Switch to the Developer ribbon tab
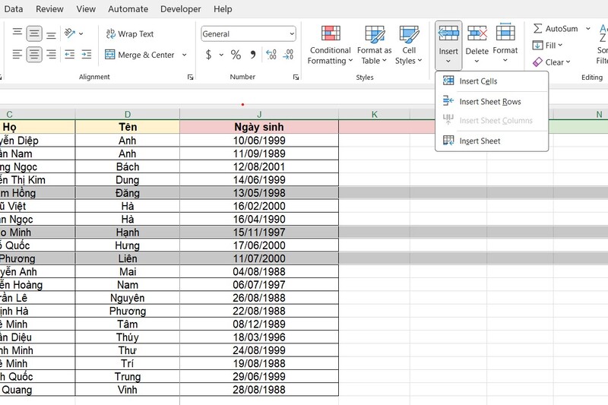Viewport: 608px width, 405px height. tap(181, 9)
